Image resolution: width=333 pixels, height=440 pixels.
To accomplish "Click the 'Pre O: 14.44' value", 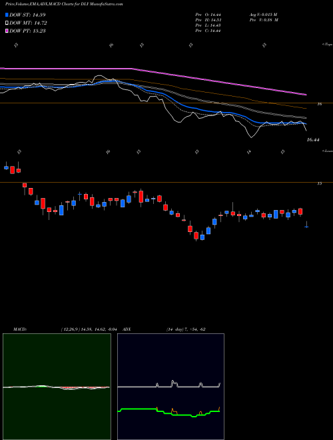I will tap(208, 15).
